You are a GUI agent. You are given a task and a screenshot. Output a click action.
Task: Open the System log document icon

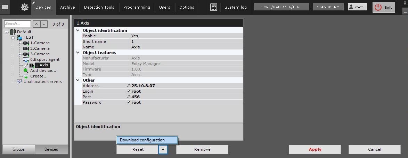tap(214, 7)
